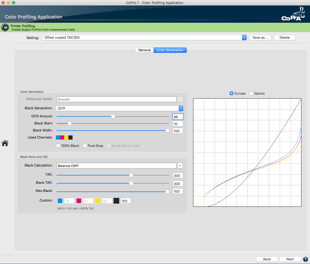Switch to the Color Generation tab
Screen dimensions: 310x264
click(x=170, y=50)
